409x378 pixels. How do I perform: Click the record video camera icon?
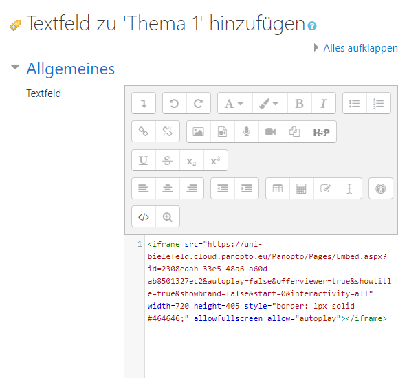click(271, 131)
